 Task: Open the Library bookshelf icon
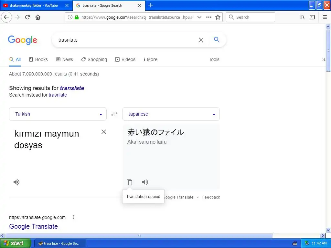(302, 17)
